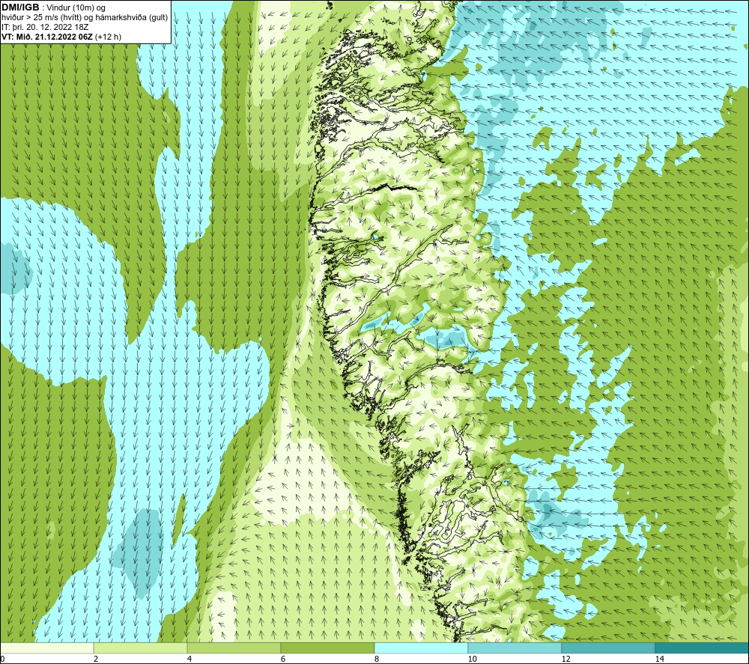Click the legend value "4"
The image size is (749, 664).
tap(189, 659)
